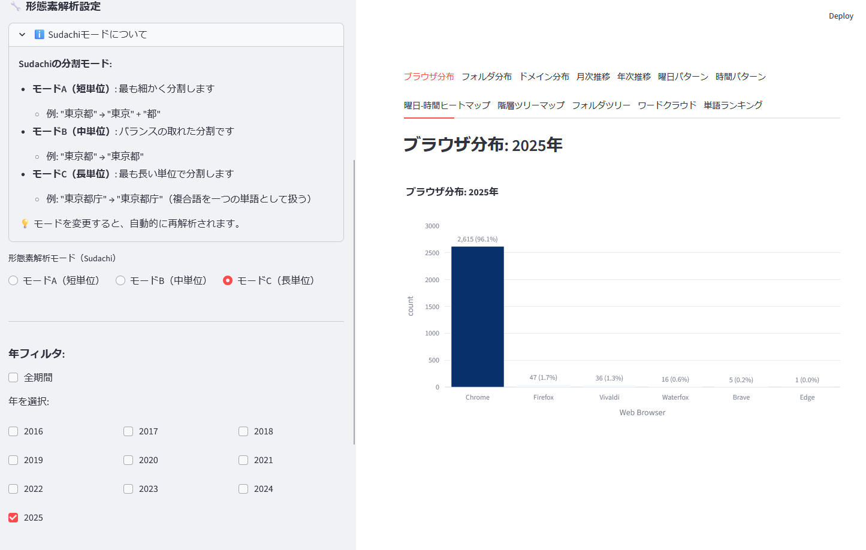Check the 2024 year checkbox
This screenshot has width=866, height=550.
pos(243,488)
